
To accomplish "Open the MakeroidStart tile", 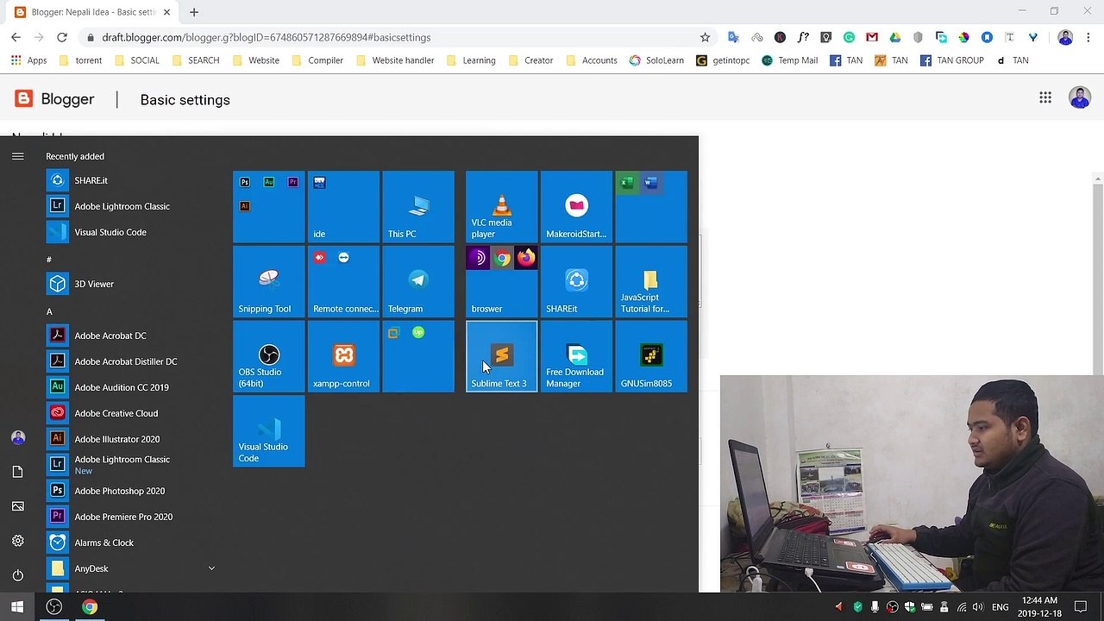I will click(x=576, y=207).
